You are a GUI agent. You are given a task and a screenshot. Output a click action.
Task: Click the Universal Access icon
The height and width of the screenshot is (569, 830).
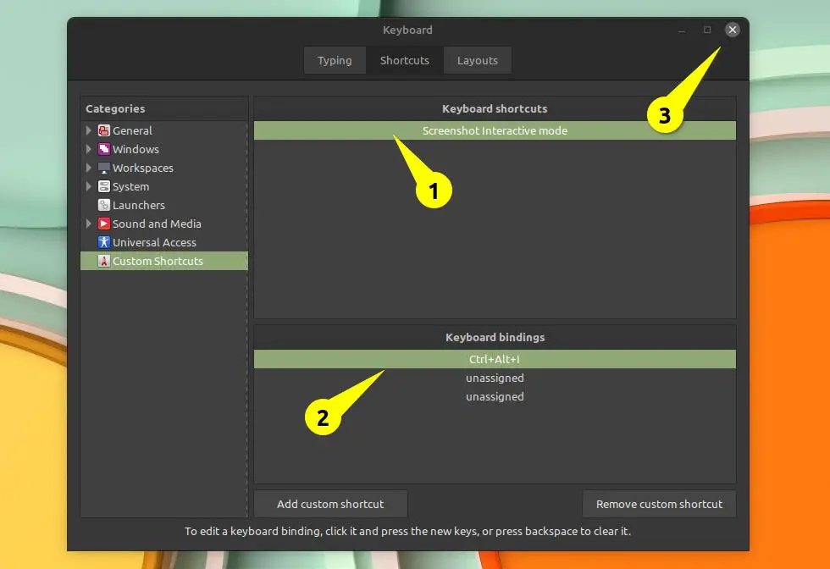click(103, 242)
